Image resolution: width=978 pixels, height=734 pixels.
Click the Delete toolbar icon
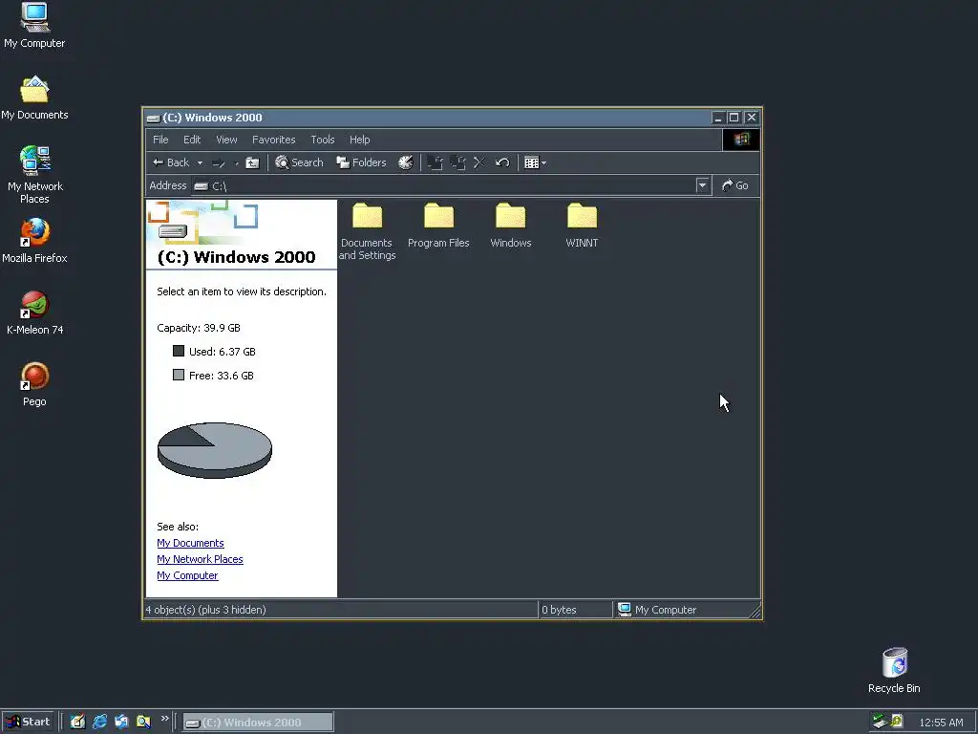click(x=479, y=162)
